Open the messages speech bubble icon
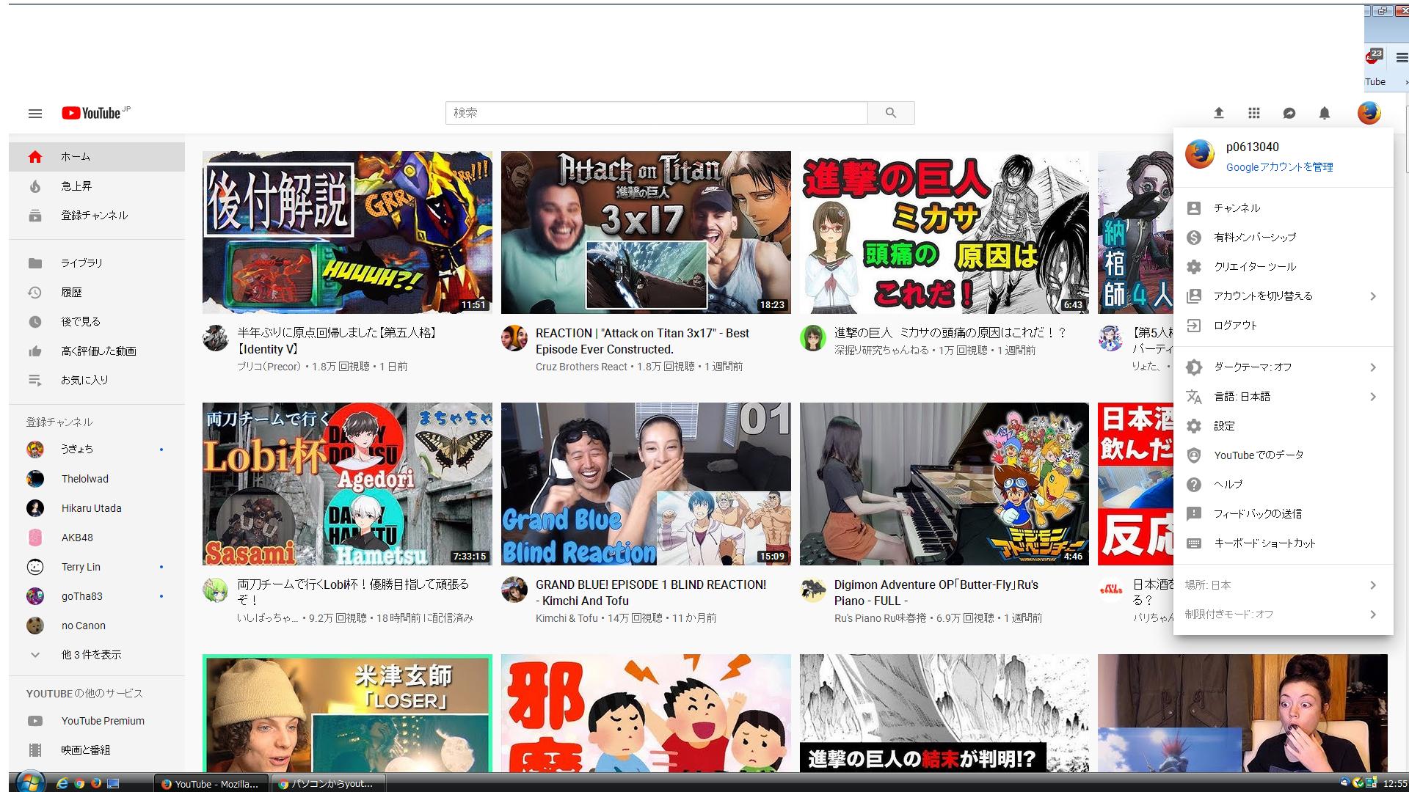Viewport: 1409px width, 792px height. click(1289, 113)
